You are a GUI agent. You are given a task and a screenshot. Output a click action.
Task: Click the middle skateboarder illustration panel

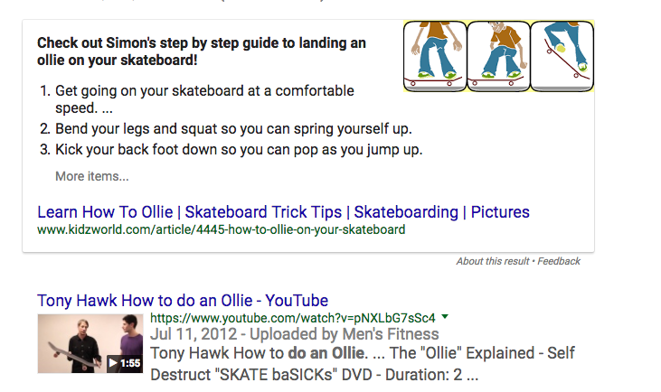tap(497, 56)
